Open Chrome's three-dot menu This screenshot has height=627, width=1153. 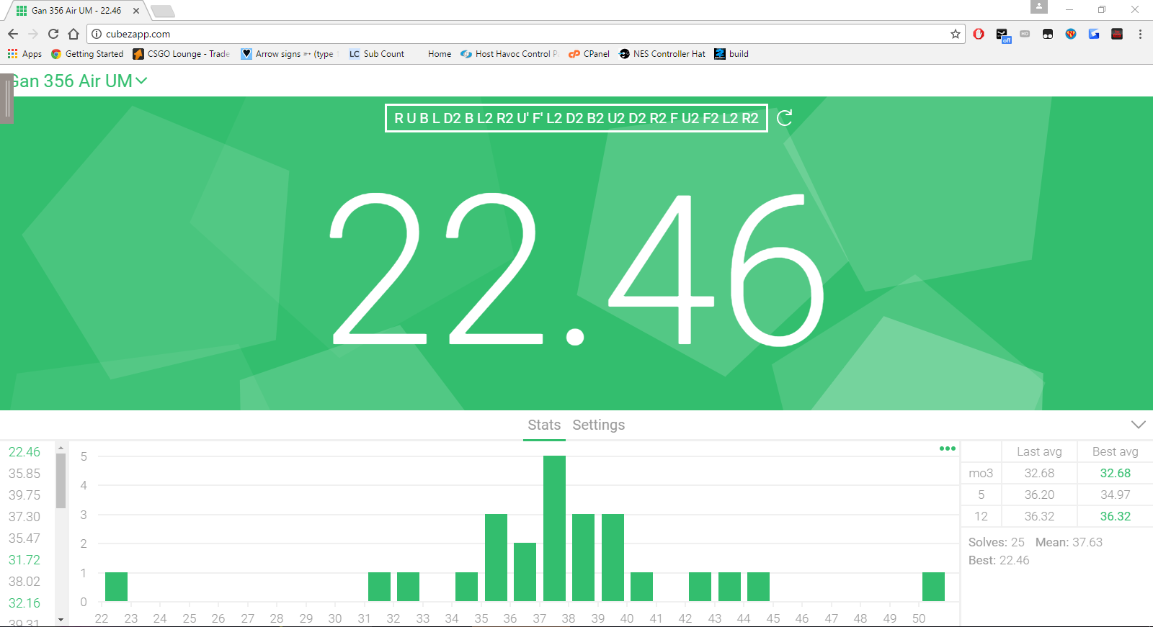pyautogui.click(x=1140, y=34)
